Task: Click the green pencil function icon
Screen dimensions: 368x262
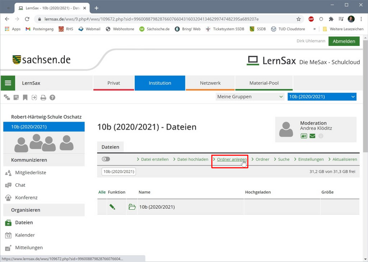Action: click(112, 207)
